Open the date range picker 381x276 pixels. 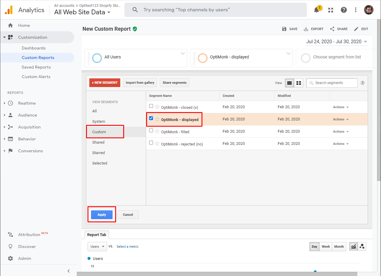(337, 42)
